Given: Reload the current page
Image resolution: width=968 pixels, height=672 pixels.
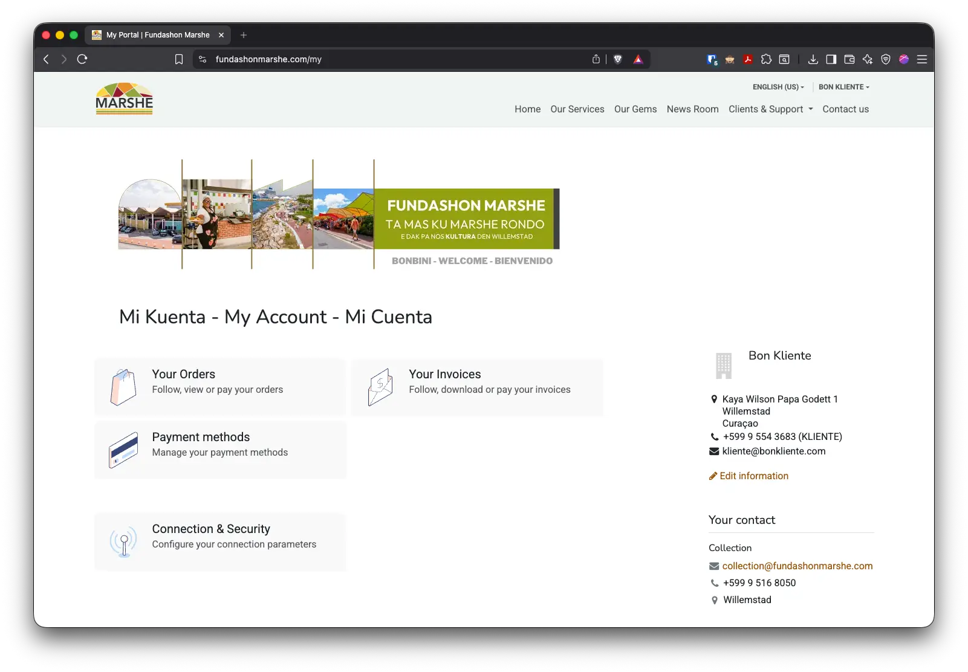Looking at the screenshot, I should click(x=82, y=59).
